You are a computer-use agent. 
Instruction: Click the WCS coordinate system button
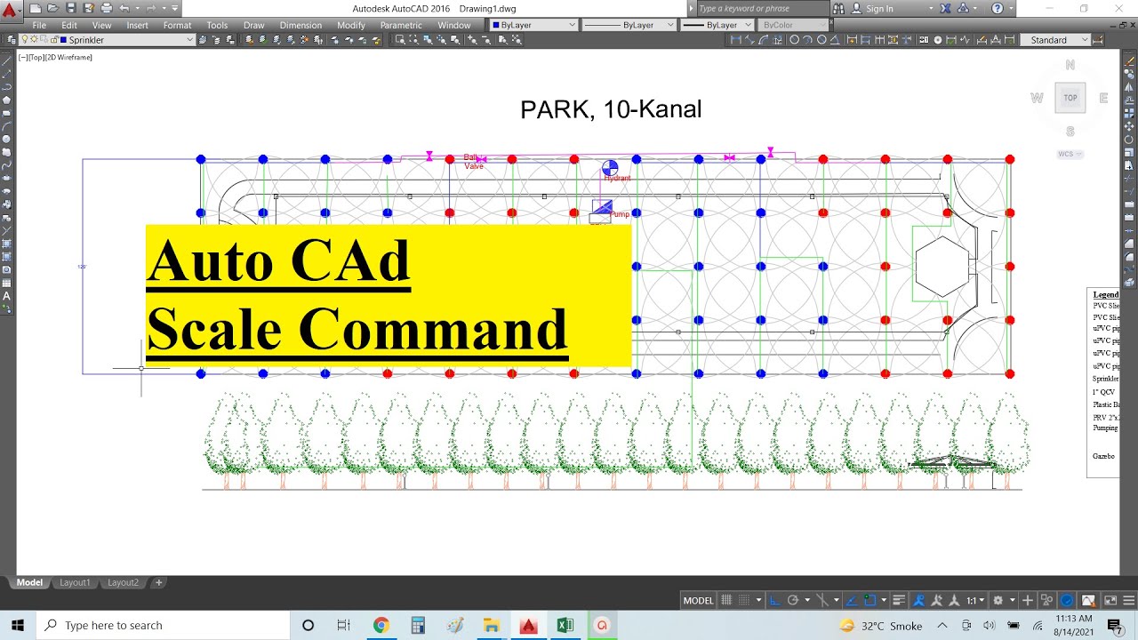click(x=1070, y=154)
